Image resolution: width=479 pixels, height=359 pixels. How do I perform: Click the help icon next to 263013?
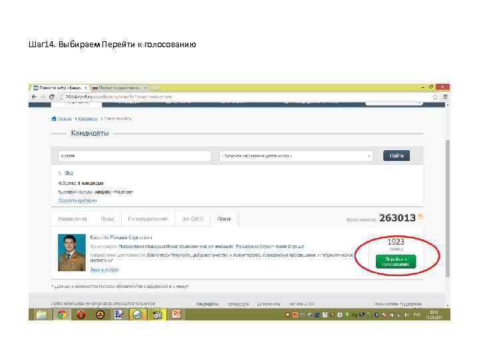click(x=420, y=217)
